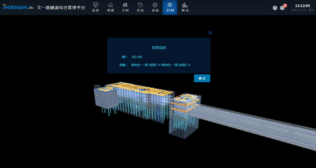Click the ID value 281398
Image resolution: width=316 pixels, height=168 pixels.
137,57
